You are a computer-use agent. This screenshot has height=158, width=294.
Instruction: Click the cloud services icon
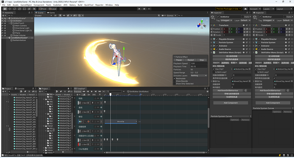[245, 9]
